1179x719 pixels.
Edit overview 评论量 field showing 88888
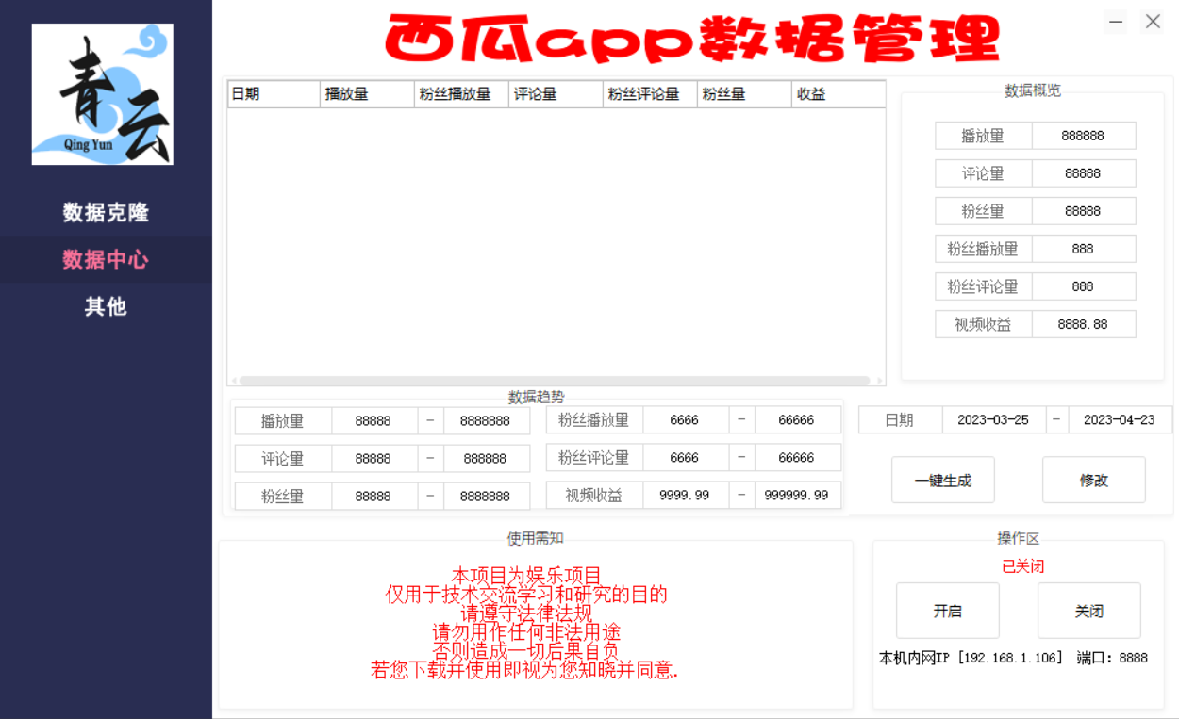click(1083, 173)
